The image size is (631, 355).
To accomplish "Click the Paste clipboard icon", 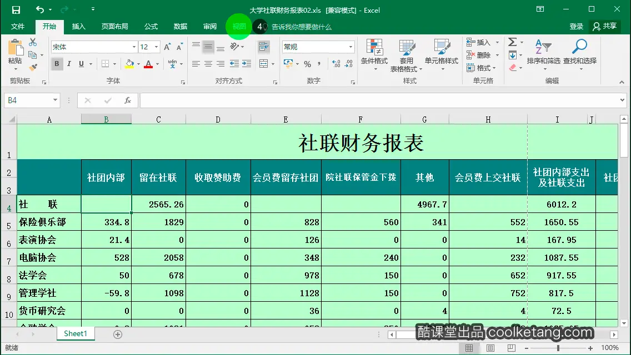I will [16, 48].
